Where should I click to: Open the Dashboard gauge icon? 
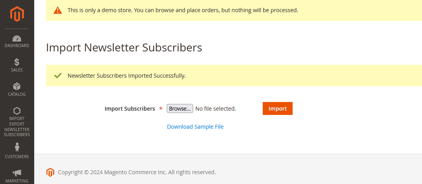tap(17, 38)
